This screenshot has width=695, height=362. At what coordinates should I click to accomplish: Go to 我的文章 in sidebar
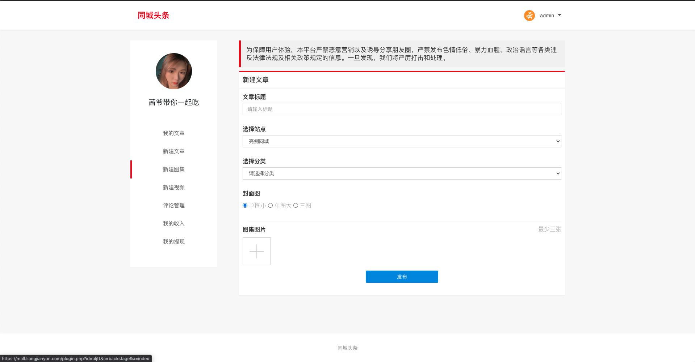[x=174, y=133]
